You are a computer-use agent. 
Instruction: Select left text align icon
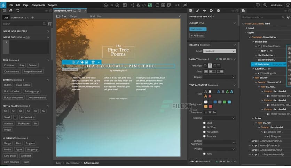point(205,66)
